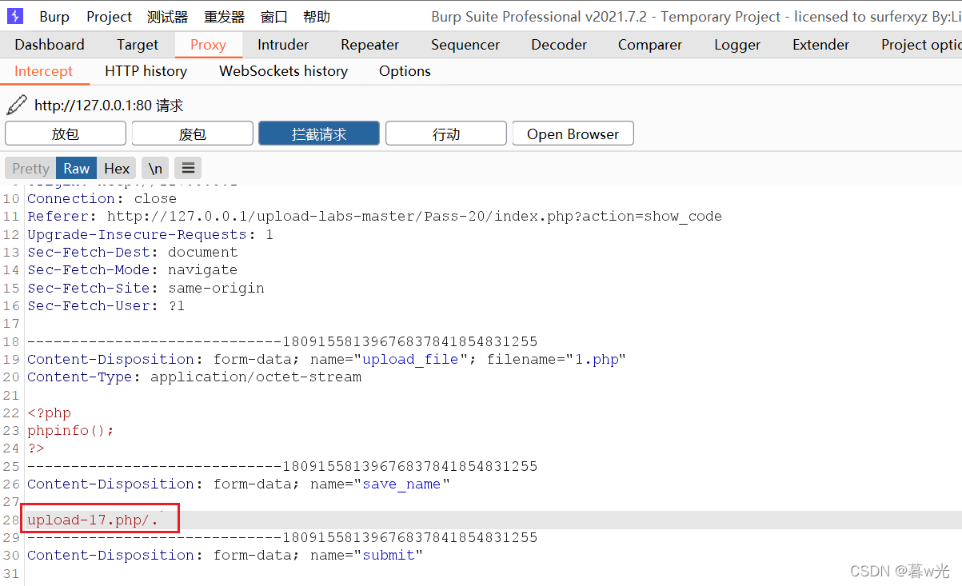Open the HTTP history sub-tab
Screen dimensions: 962x586
(146, 71)
